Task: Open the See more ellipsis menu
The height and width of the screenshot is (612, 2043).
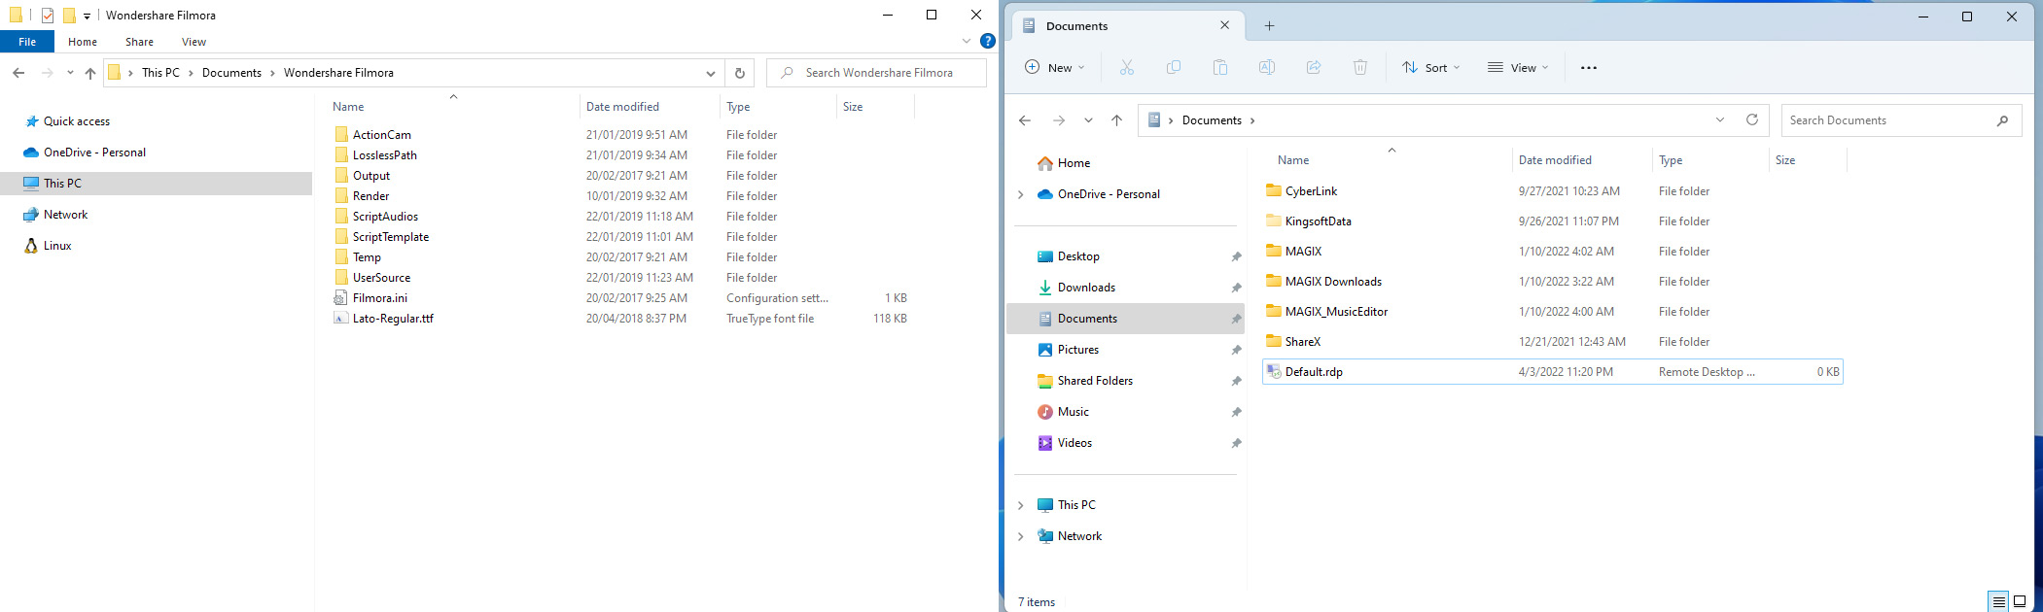Action: [1589, 68]
